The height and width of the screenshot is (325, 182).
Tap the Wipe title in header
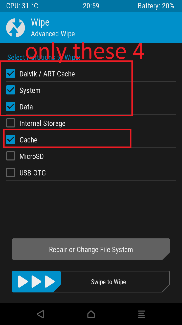(40, 22)
